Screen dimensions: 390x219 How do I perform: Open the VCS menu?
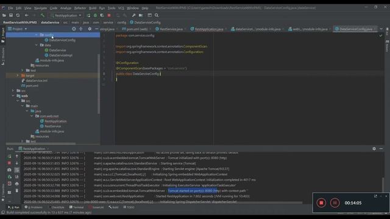121,8
